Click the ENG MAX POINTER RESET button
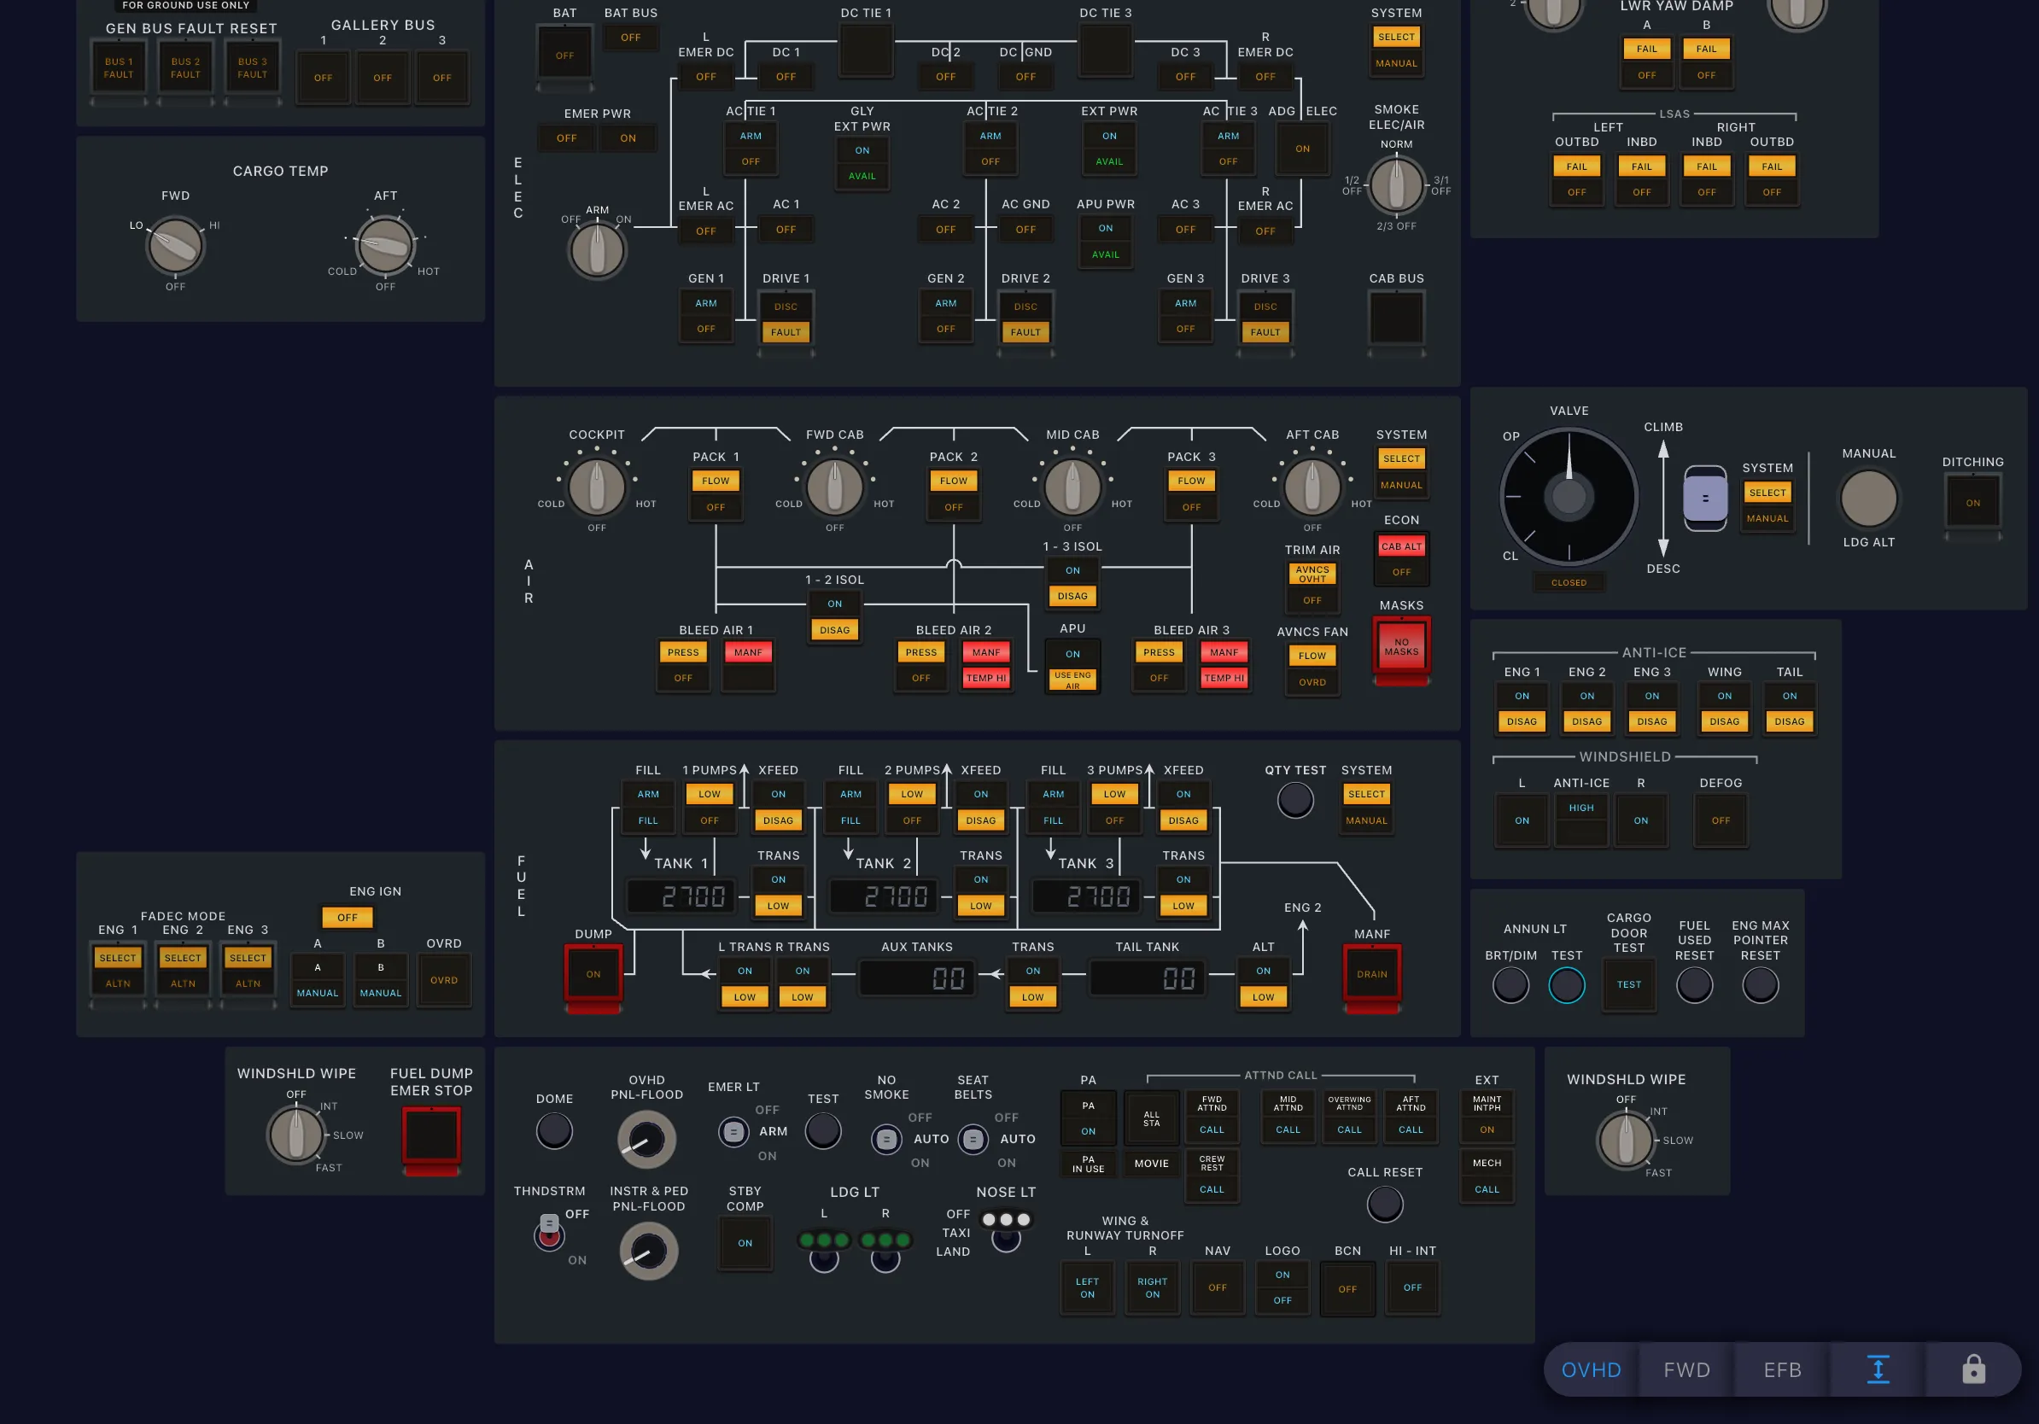The height and width of the screenshot is (1424, 2039). tap(1759, 984)
